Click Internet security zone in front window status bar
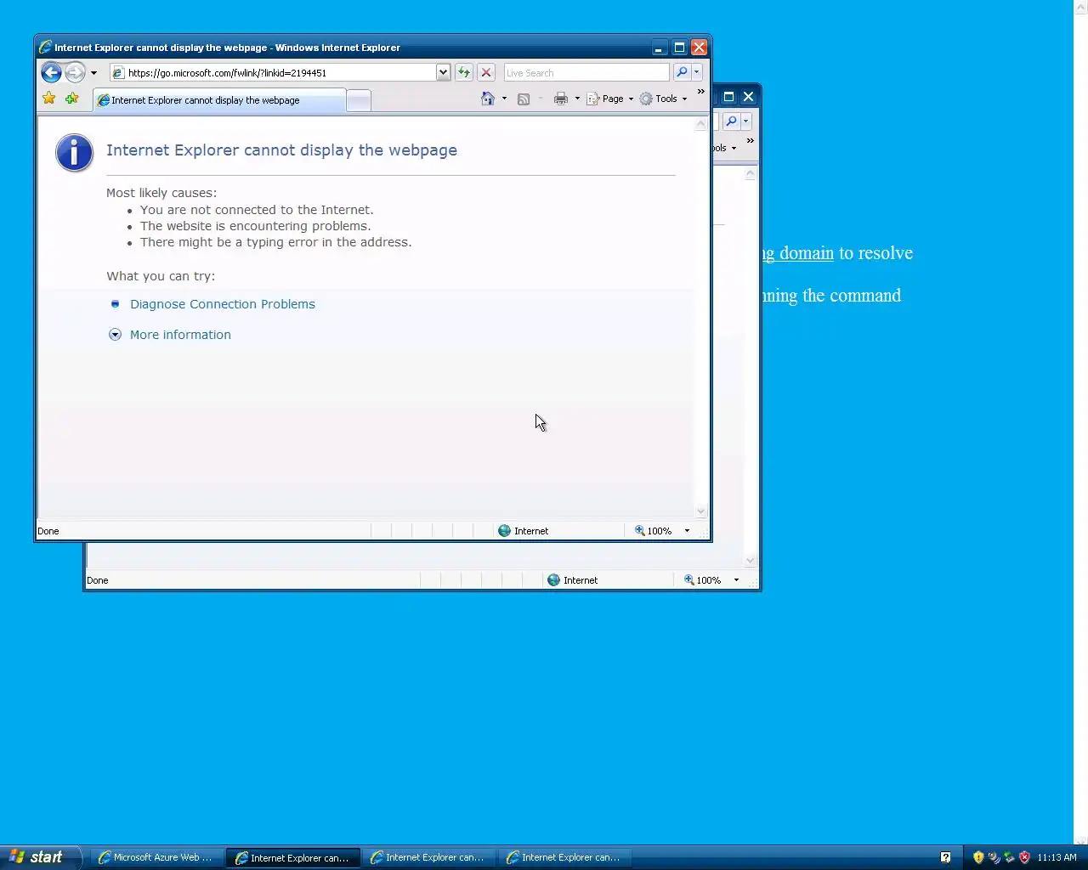This screenshot has width=1088, height=870. [x=524, y=531]
